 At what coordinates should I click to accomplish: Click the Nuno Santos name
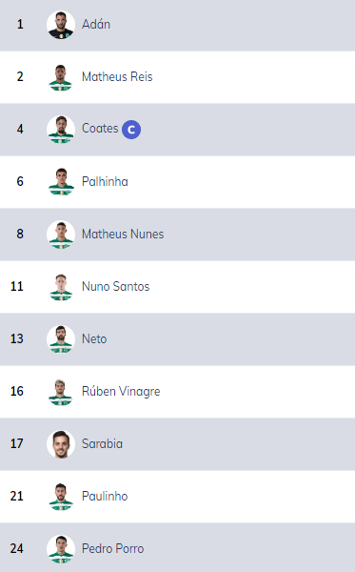(116, 286)
